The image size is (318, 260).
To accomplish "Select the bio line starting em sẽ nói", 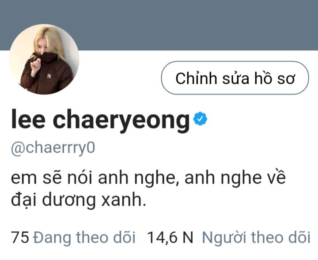I will click(148, 178).
